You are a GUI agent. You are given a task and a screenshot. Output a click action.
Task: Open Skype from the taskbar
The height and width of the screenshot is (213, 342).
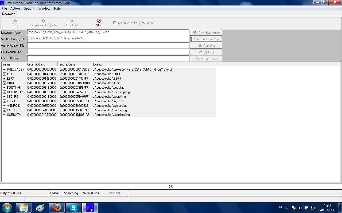(x=73, y=208)
